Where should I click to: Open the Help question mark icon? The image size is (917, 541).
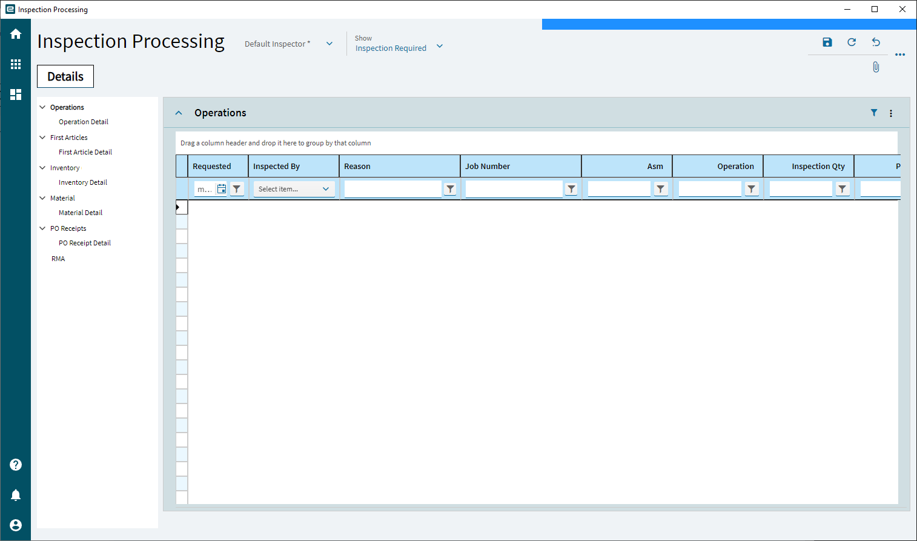(x=16, y=465)
